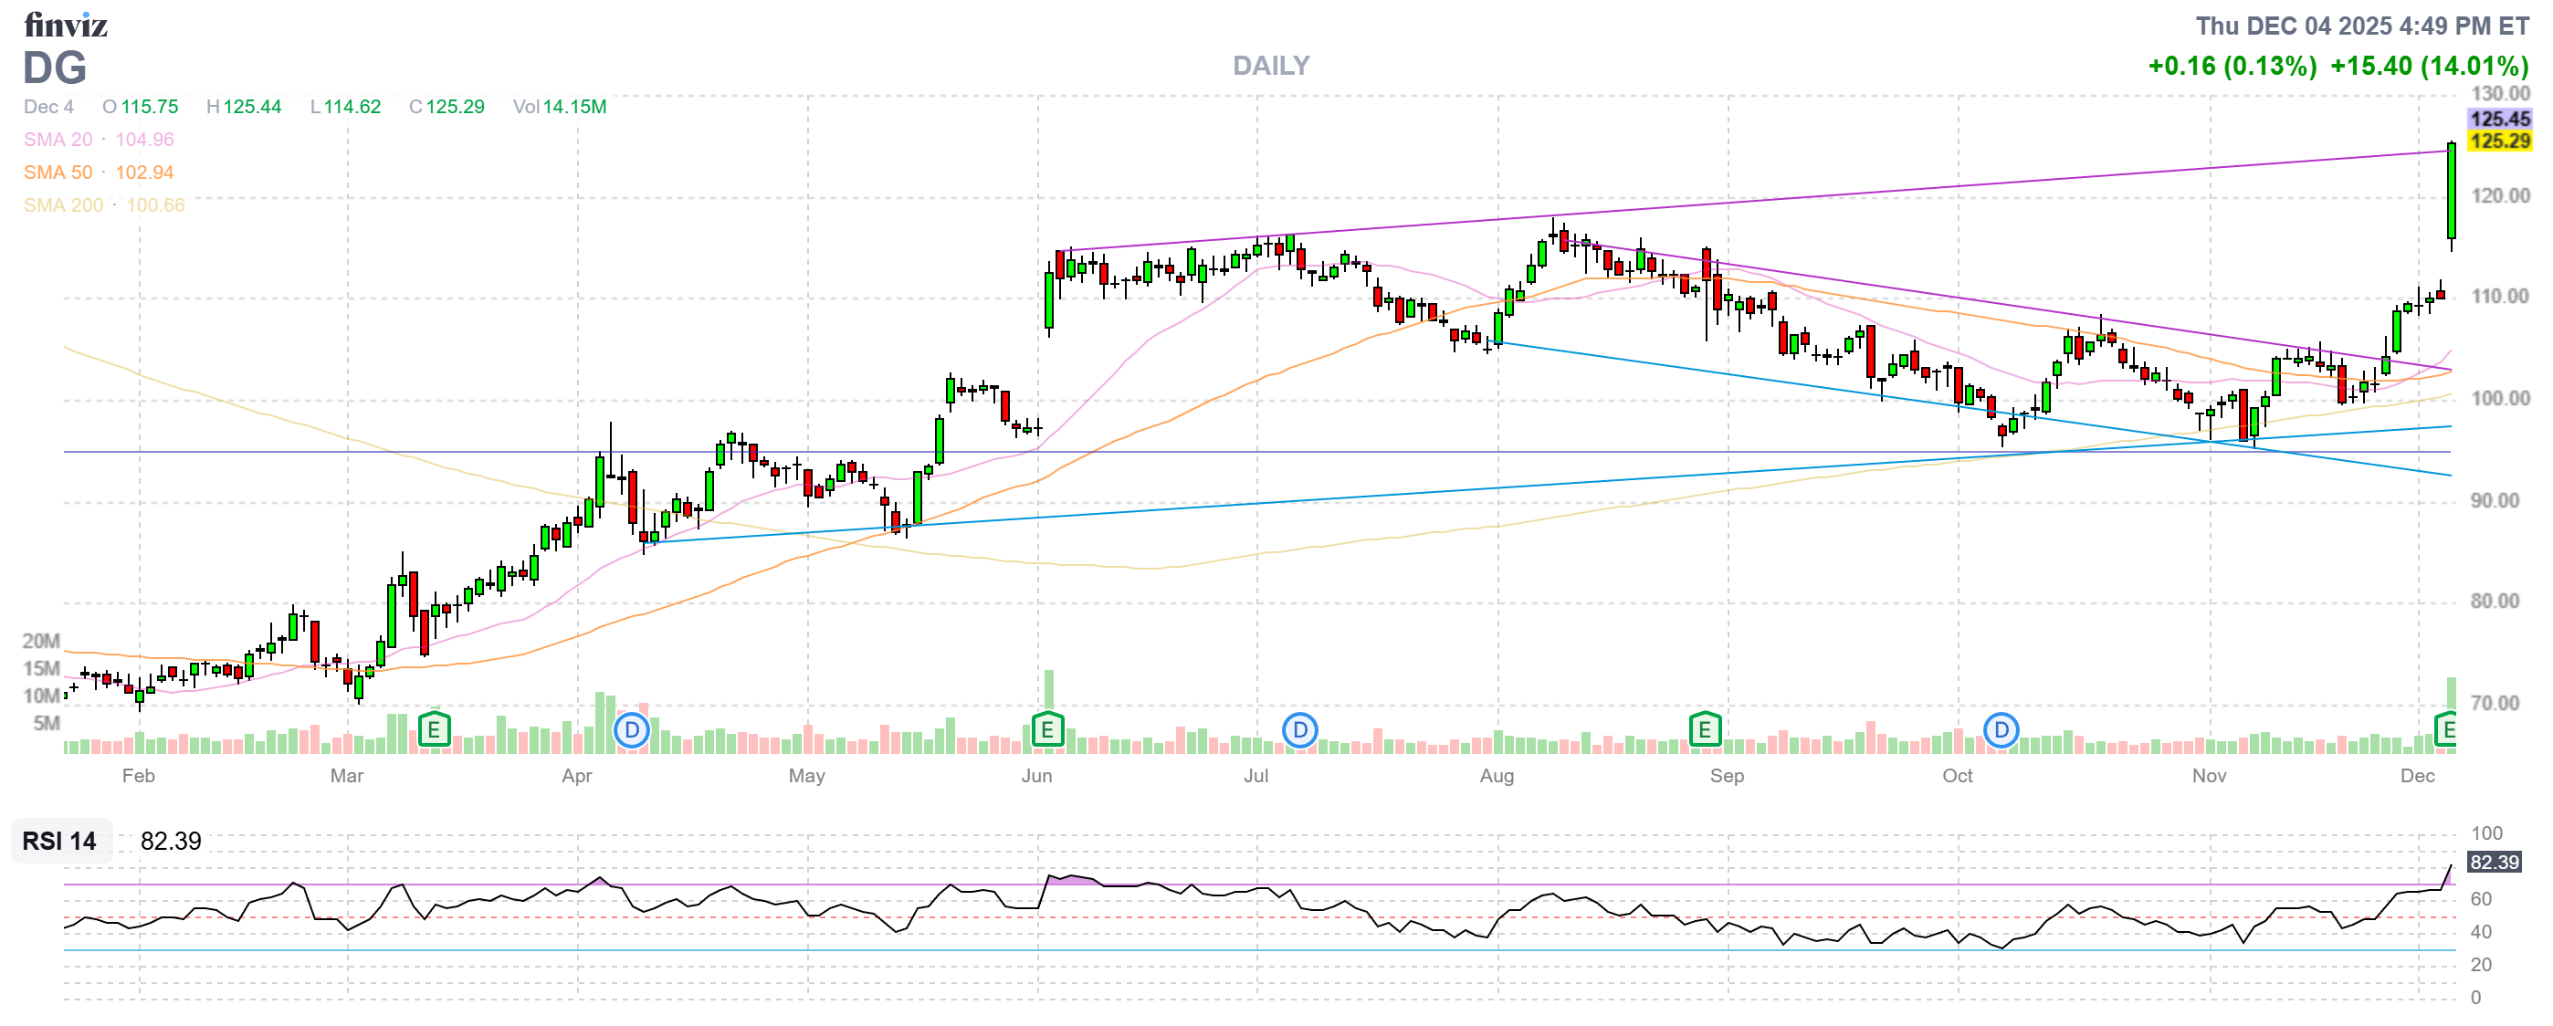The image size is (2553, 1026).
Task: Click the SMA 50 indicator label
Action: 58,173
